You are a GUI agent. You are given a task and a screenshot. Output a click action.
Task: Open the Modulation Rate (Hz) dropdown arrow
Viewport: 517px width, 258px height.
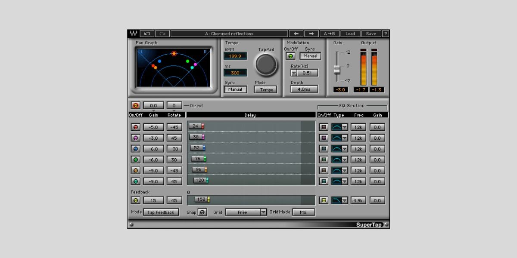[x=294, y=73]
